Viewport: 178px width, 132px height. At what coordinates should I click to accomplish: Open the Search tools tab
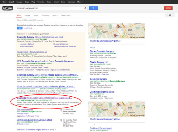66,15
